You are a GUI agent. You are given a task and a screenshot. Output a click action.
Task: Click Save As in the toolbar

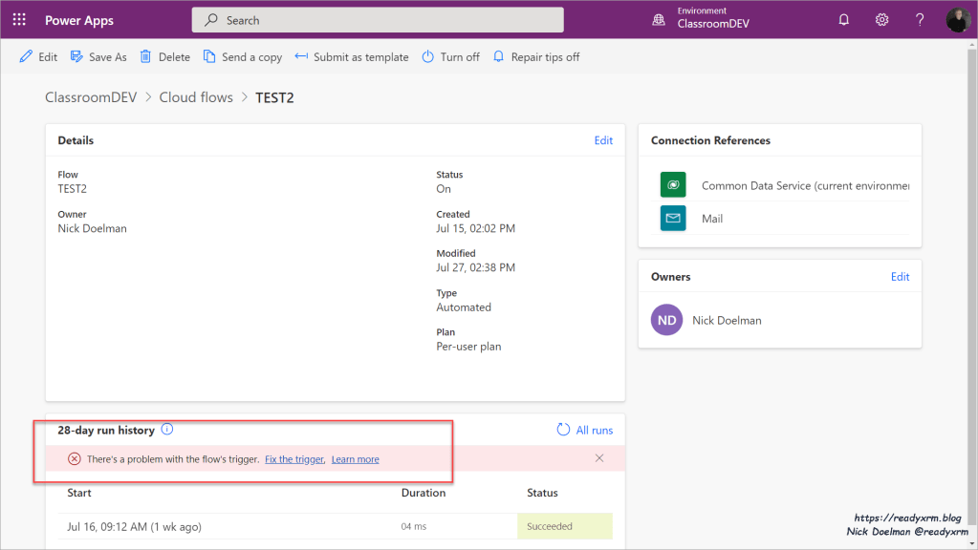tap(98, 57)
